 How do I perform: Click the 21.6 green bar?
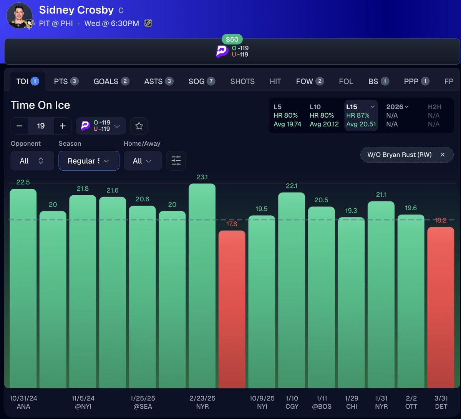click(x=113, y=292)
